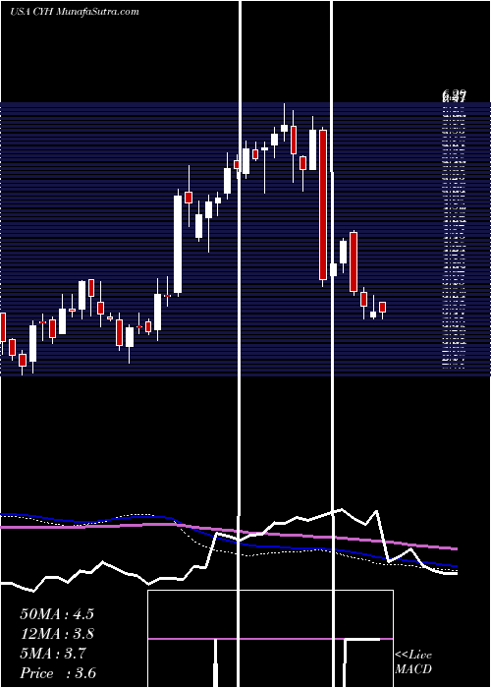Screen dimensions: 491x688
Task: Click the tallest red candlestick
Action: [x=323, y=206]
